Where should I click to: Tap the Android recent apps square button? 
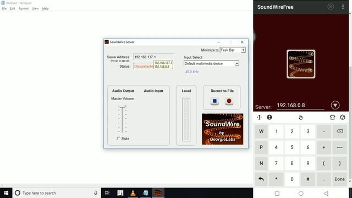tap(277, 194)
